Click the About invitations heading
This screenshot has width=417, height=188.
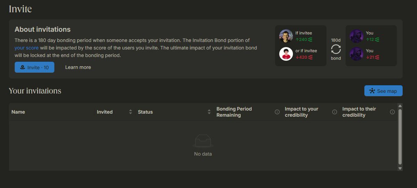42,29
